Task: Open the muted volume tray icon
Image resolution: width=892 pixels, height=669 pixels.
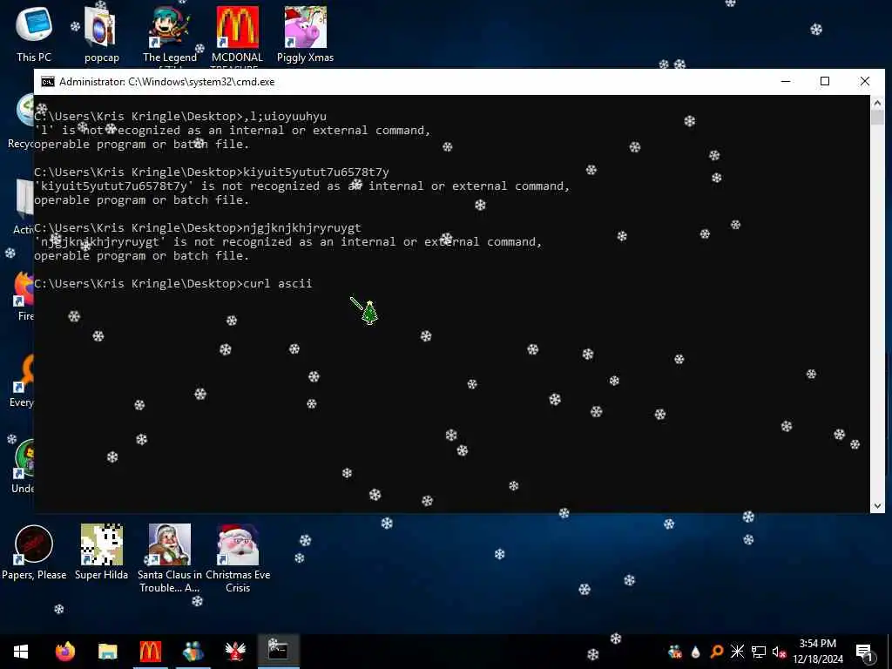Action: pyautogui.click(x=779, y=652)
